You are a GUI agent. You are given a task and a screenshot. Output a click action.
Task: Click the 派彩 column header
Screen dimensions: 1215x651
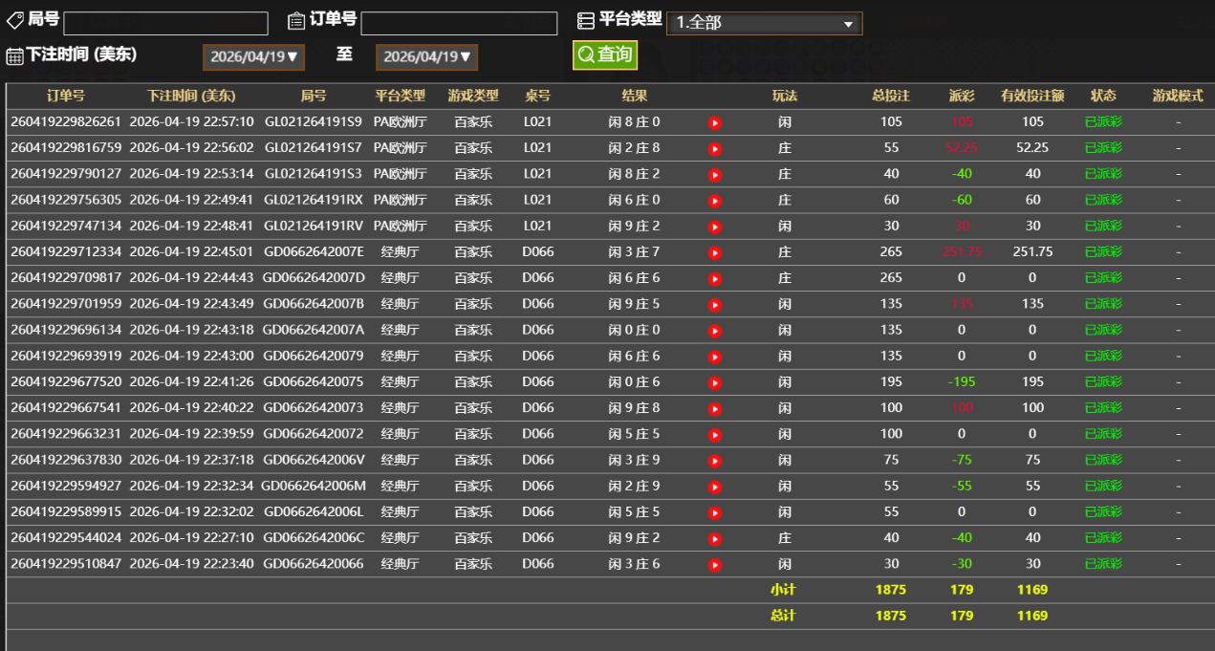click(x=962, y=96)
